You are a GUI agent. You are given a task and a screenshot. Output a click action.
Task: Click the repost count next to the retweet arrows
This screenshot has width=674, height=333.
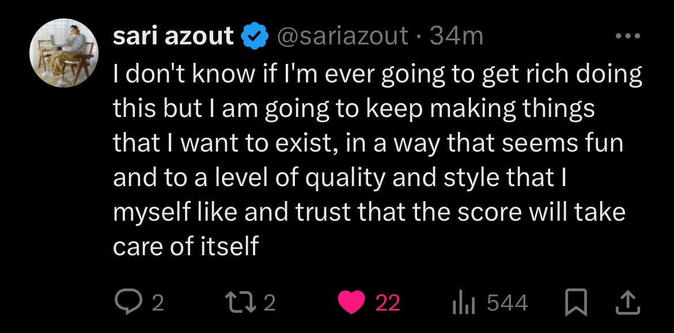[x=270, y=303]
